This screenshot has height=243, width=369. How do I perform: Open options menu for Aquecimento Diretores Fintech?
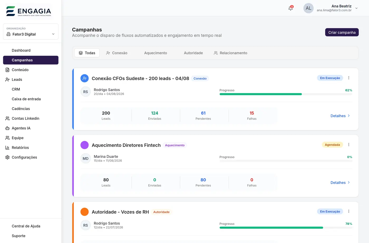[349, 145]
